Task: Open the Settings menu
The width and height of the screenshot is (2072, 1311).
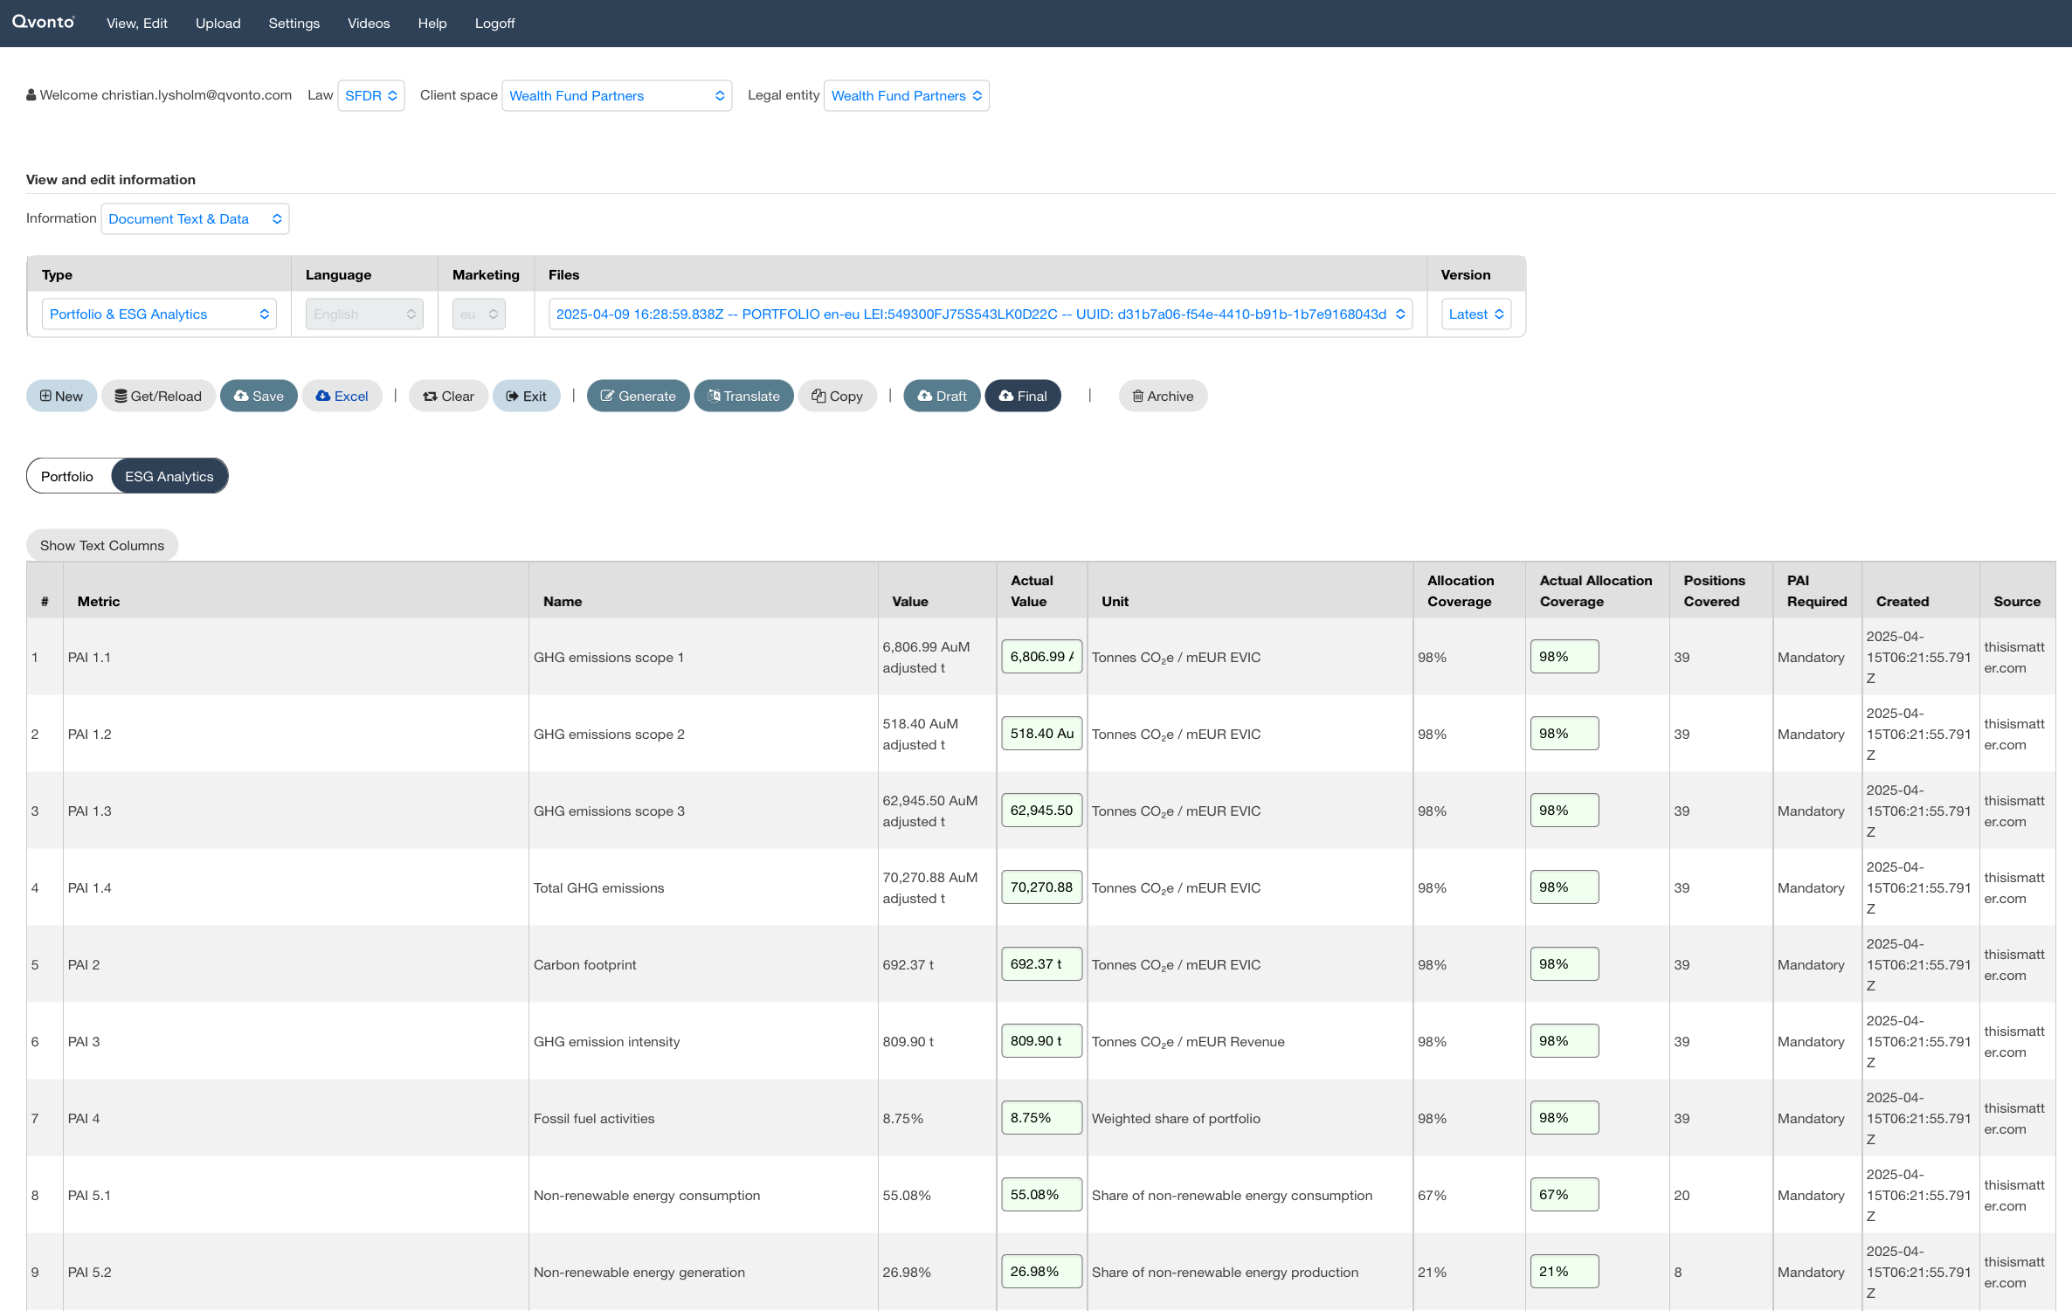Action: 294,24
